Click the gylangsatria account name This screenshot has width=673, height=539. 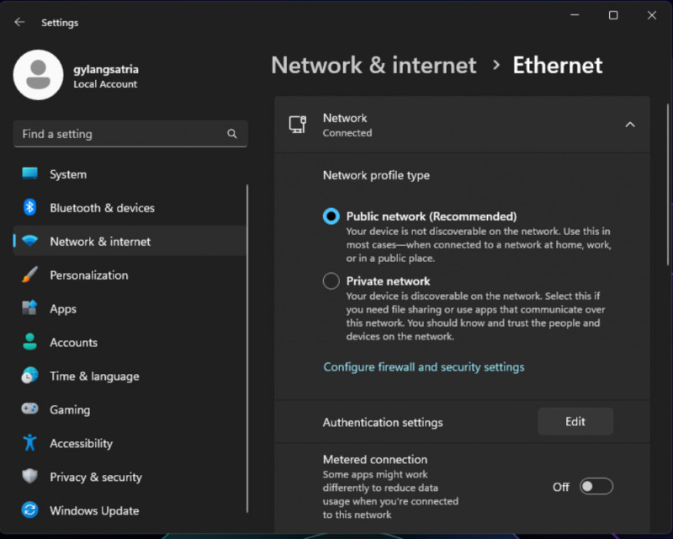click(106, 69)
